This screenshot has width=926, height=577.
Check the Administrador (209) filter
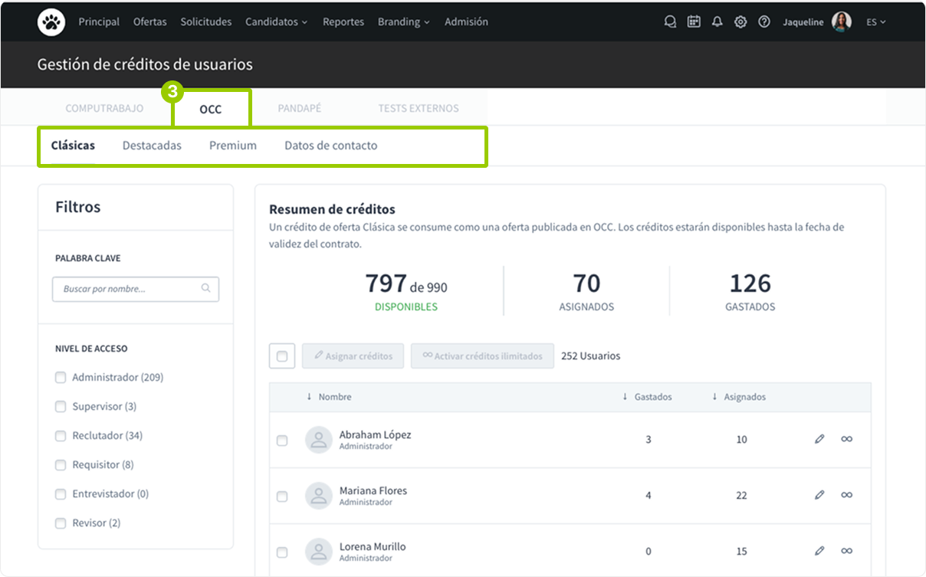click(61, 377)
